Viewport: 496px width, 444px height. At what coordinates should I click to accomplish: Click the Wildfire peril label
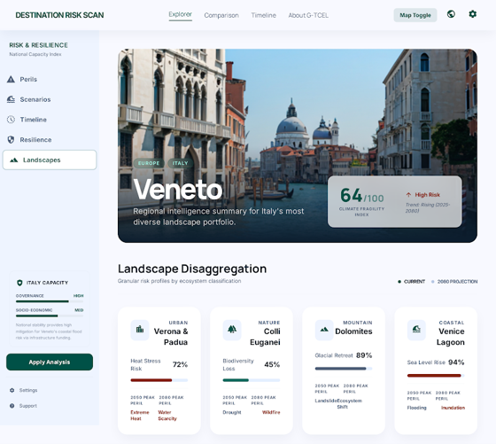[x=271, y=412]
